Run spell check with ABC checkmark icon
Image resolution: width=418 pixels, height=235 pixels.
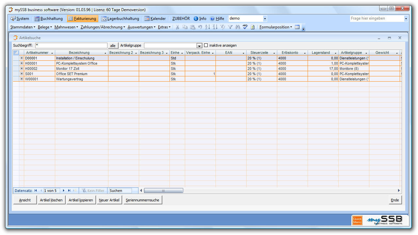pos(245,27)
